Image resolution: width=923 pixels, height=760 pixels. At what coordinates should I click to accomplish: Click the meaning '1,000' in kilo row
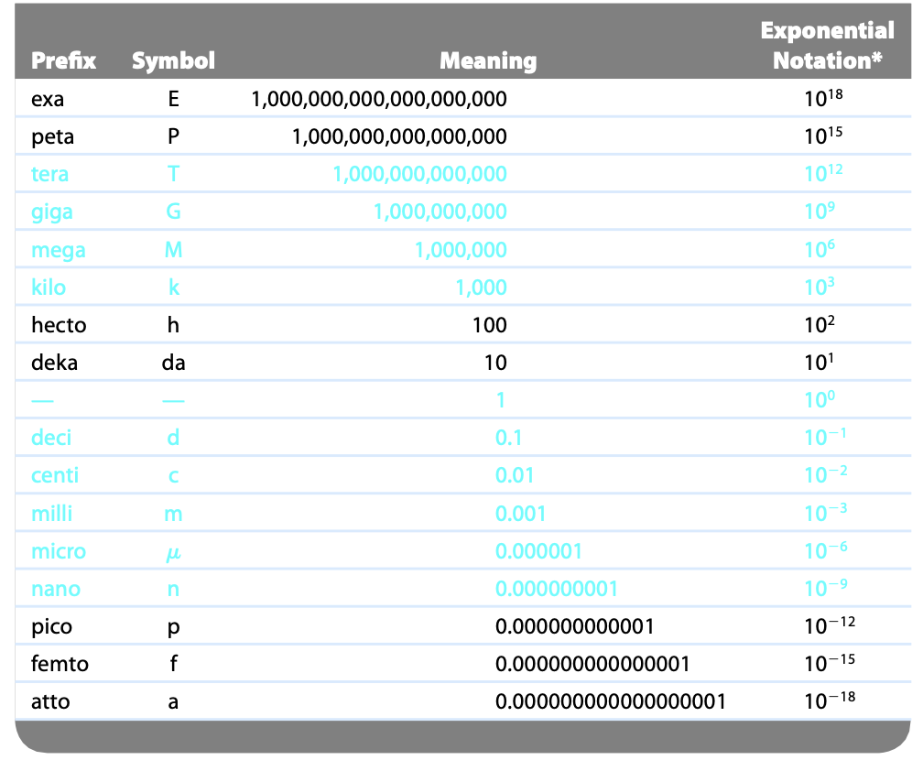pyautogui.click(x=481, y=288)
